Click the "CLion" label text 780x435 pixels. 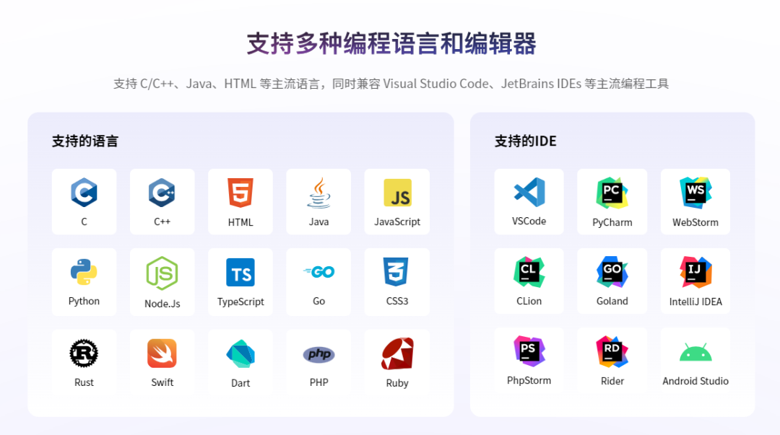coord(529,301)
